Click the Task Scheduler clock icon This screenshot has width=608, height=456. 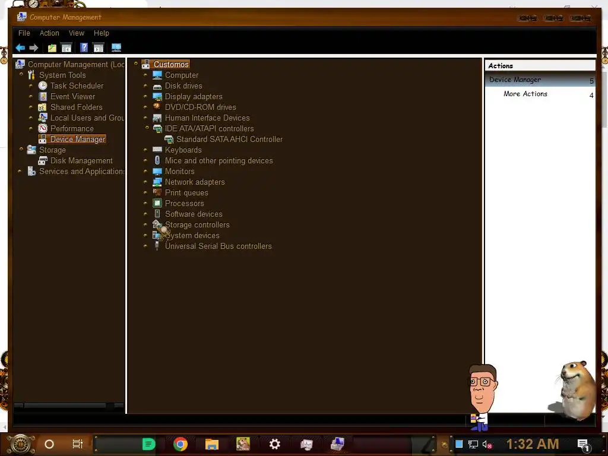pos(43,85)
